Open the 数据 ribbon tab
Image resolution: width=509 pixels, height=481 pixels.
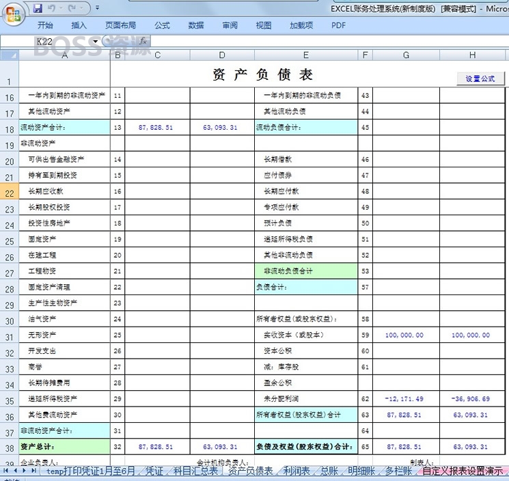point(196,25)
